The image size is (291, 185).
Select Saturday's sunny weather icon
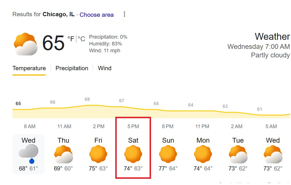[x=133, y=154]
